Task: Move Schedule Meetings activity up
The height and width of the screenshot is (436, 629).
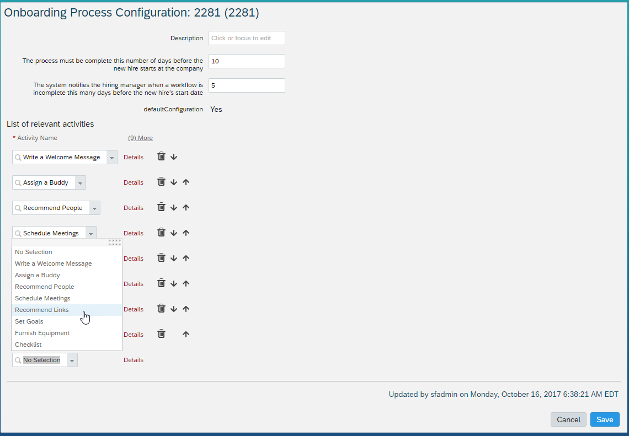Action: [x=186, y=233]
